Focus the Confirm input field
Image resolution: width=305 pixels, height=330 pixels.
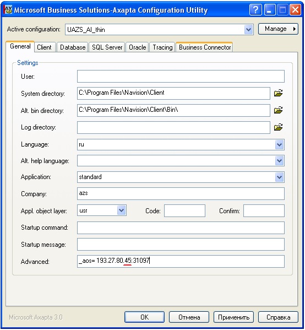[264, 210]
